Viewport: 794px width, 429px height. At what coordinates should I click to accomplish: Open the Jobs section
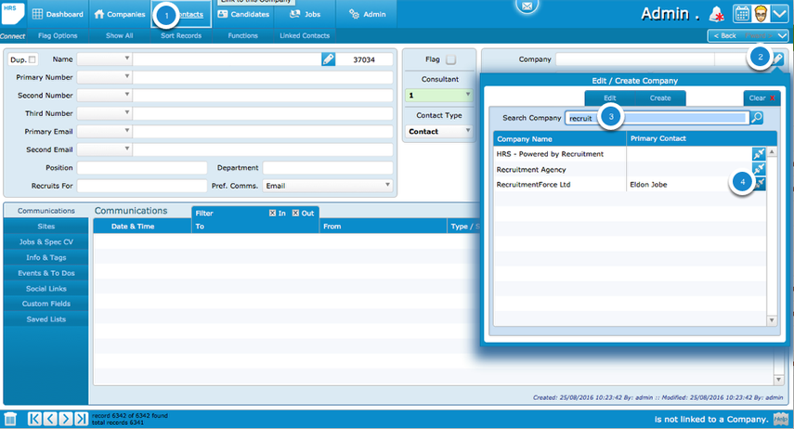click(x=305, y=14)
